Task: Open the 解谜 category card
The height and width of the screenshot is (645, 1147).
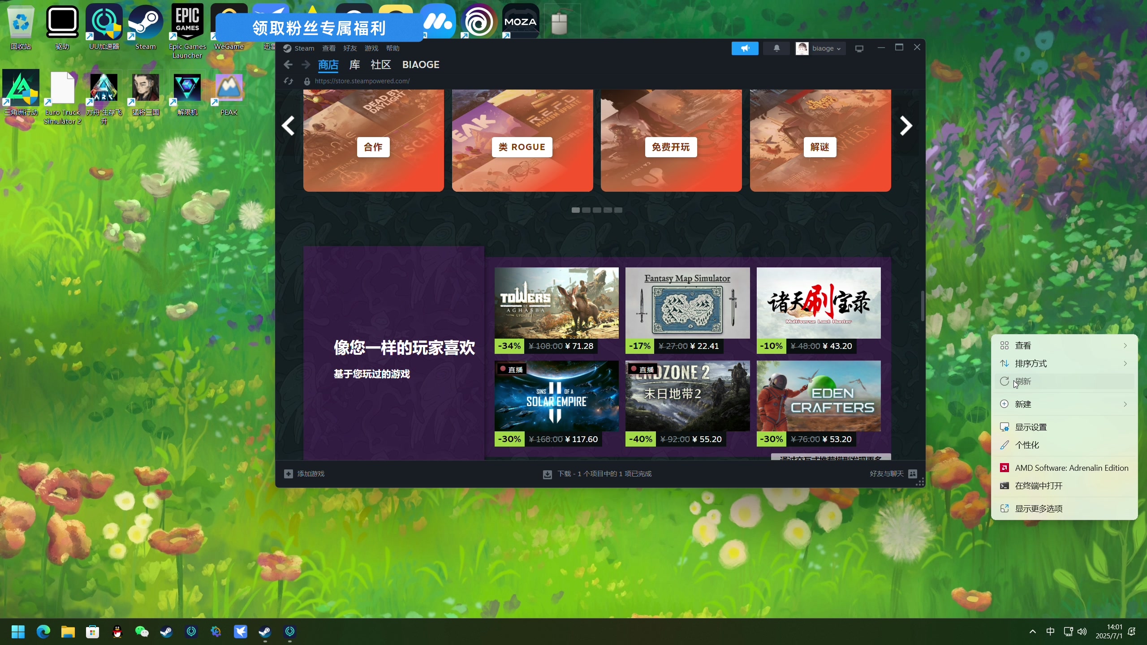Action: pos(820,141)
